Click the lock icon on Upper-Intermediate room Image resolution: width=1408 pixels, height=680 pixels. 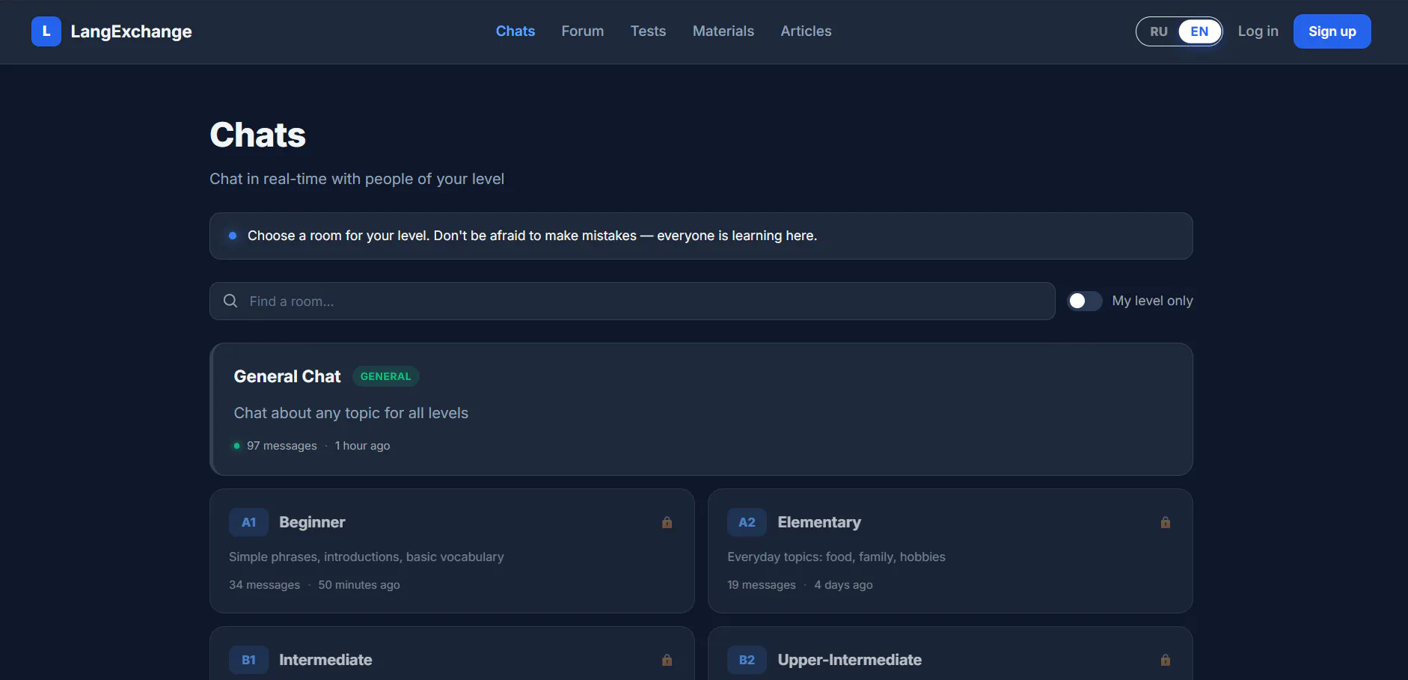pos(1166,660)
